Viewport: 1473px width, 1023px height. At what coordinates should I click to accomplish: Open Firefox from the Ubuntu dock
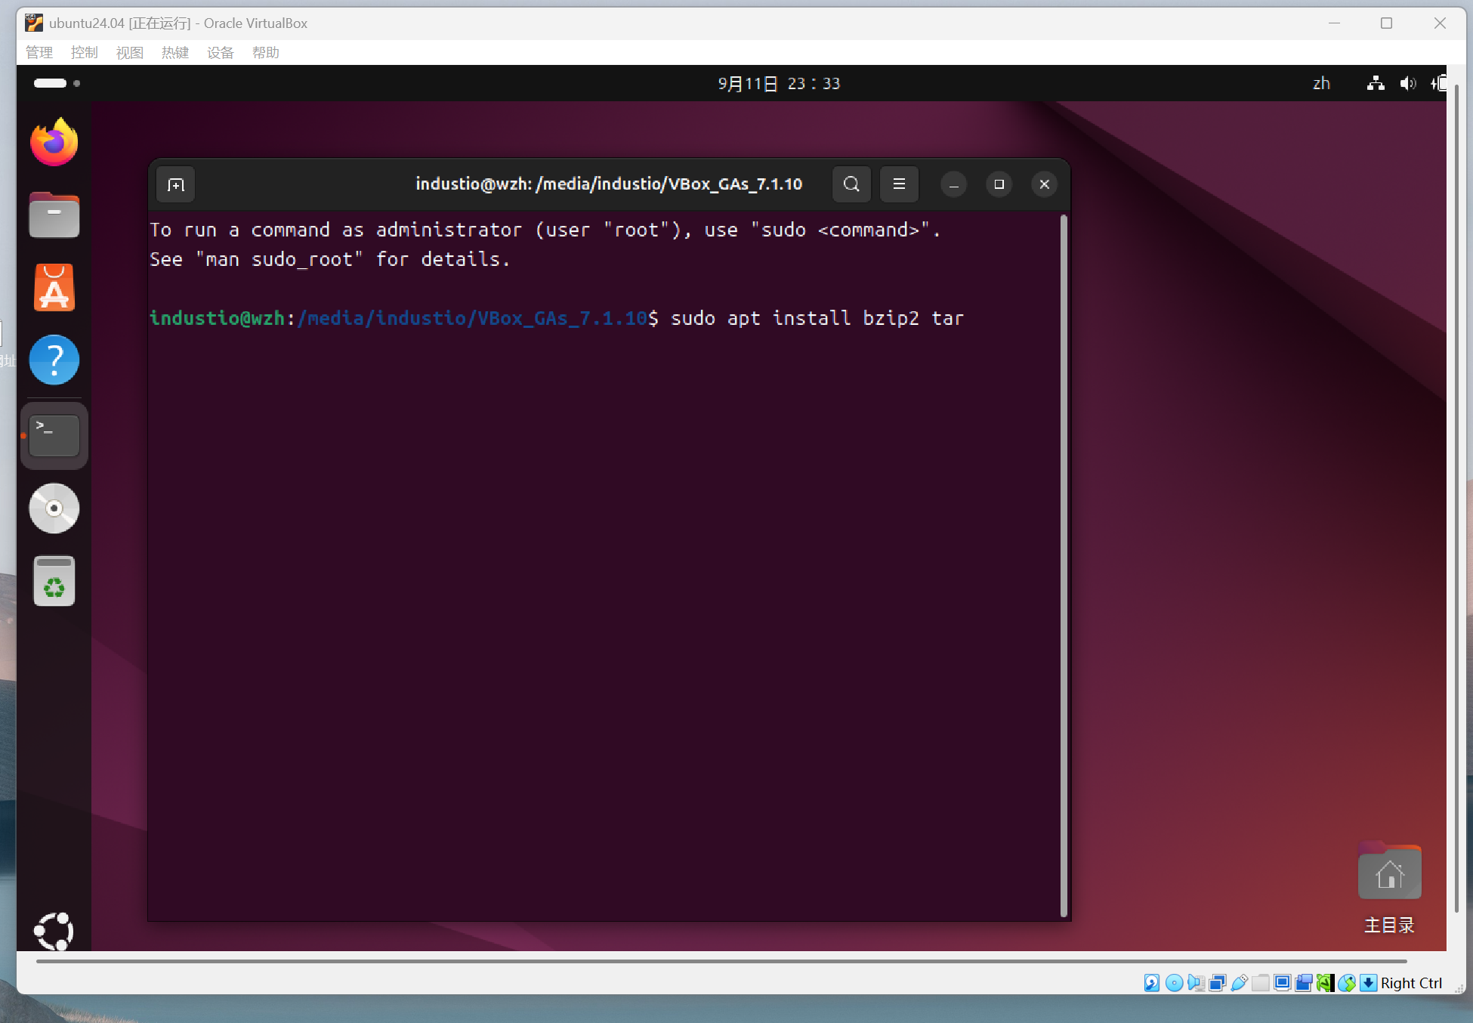(54, 142)
